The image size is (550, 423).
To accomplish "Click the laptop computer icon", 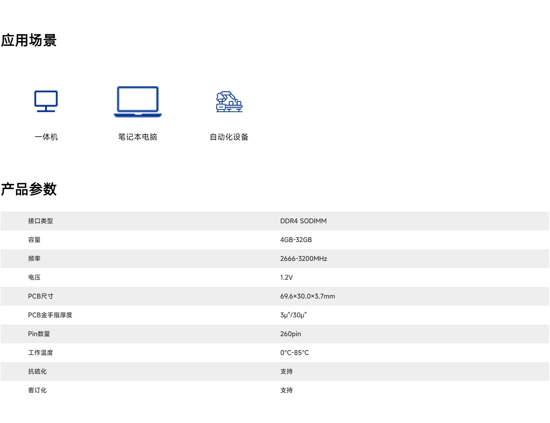I will 138,102.
